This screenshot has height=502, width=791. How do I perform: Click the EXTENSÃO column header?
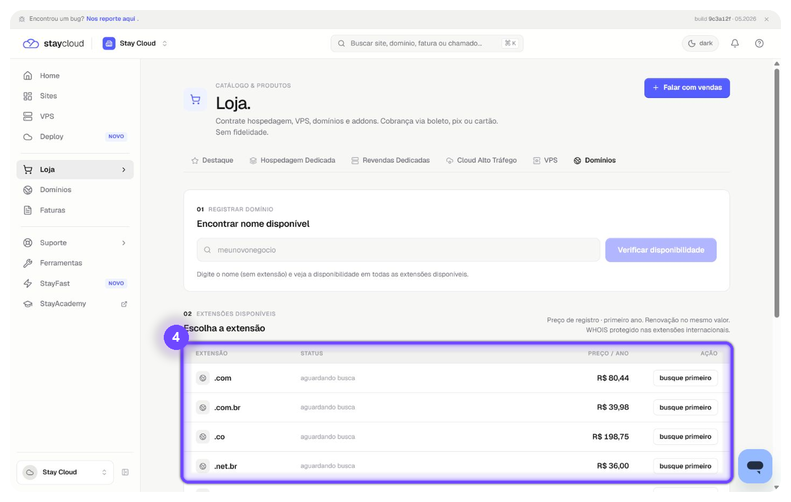(211, 353)
